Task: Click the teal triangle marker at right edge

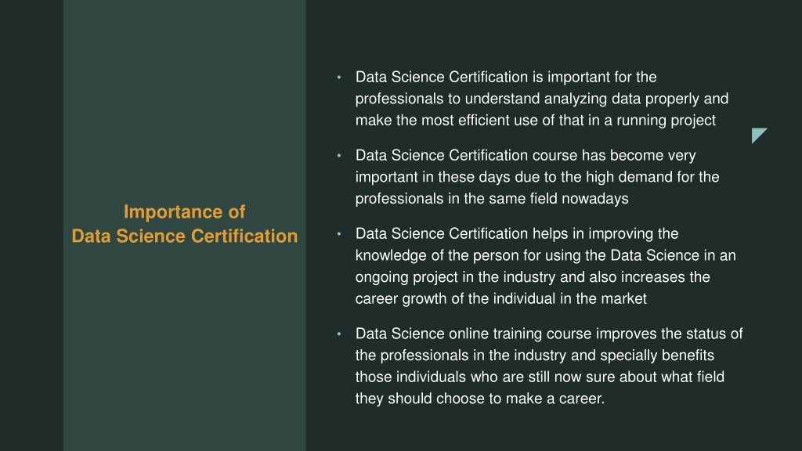Action: (x=757, y=135)
